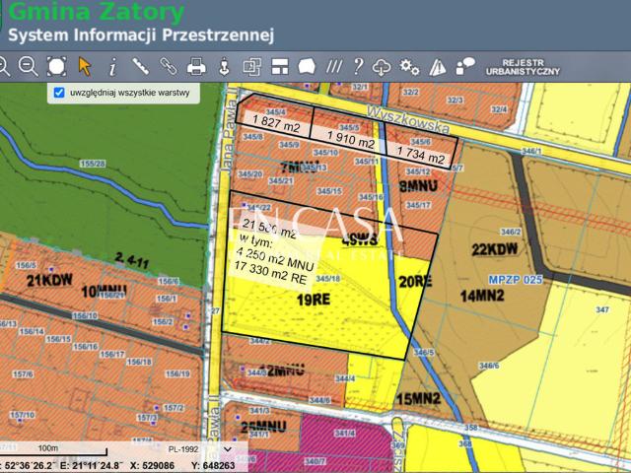Click the Gmina Zatory title link

(94, 13)
